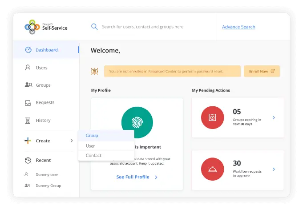Click the History hourglass icon
Image resolution: width=303 pixels, height=210 pixels.
click(x=28, y=121)
